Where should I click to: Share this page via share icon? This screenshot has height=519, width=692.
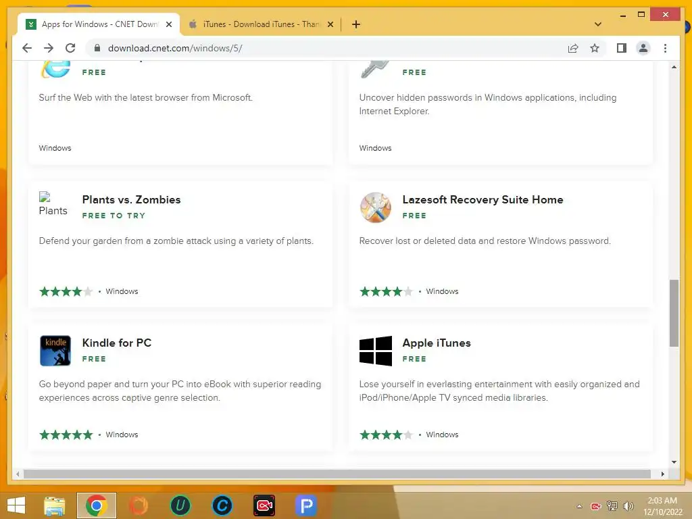(x=573, y=48)
